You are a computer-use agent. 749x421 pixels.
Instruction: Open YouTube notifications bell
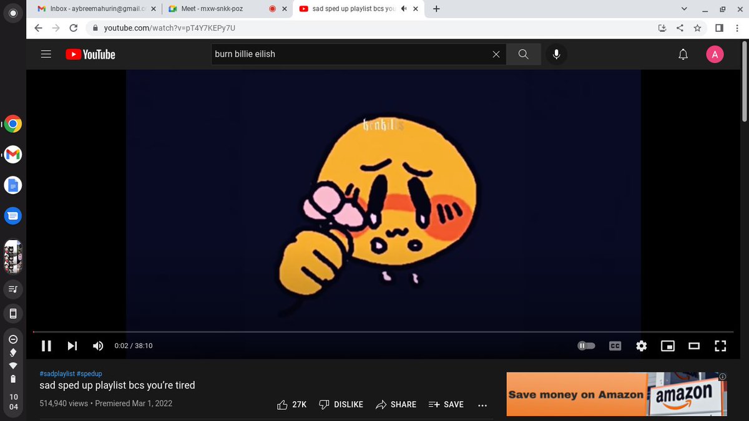[x=683, y=54]
